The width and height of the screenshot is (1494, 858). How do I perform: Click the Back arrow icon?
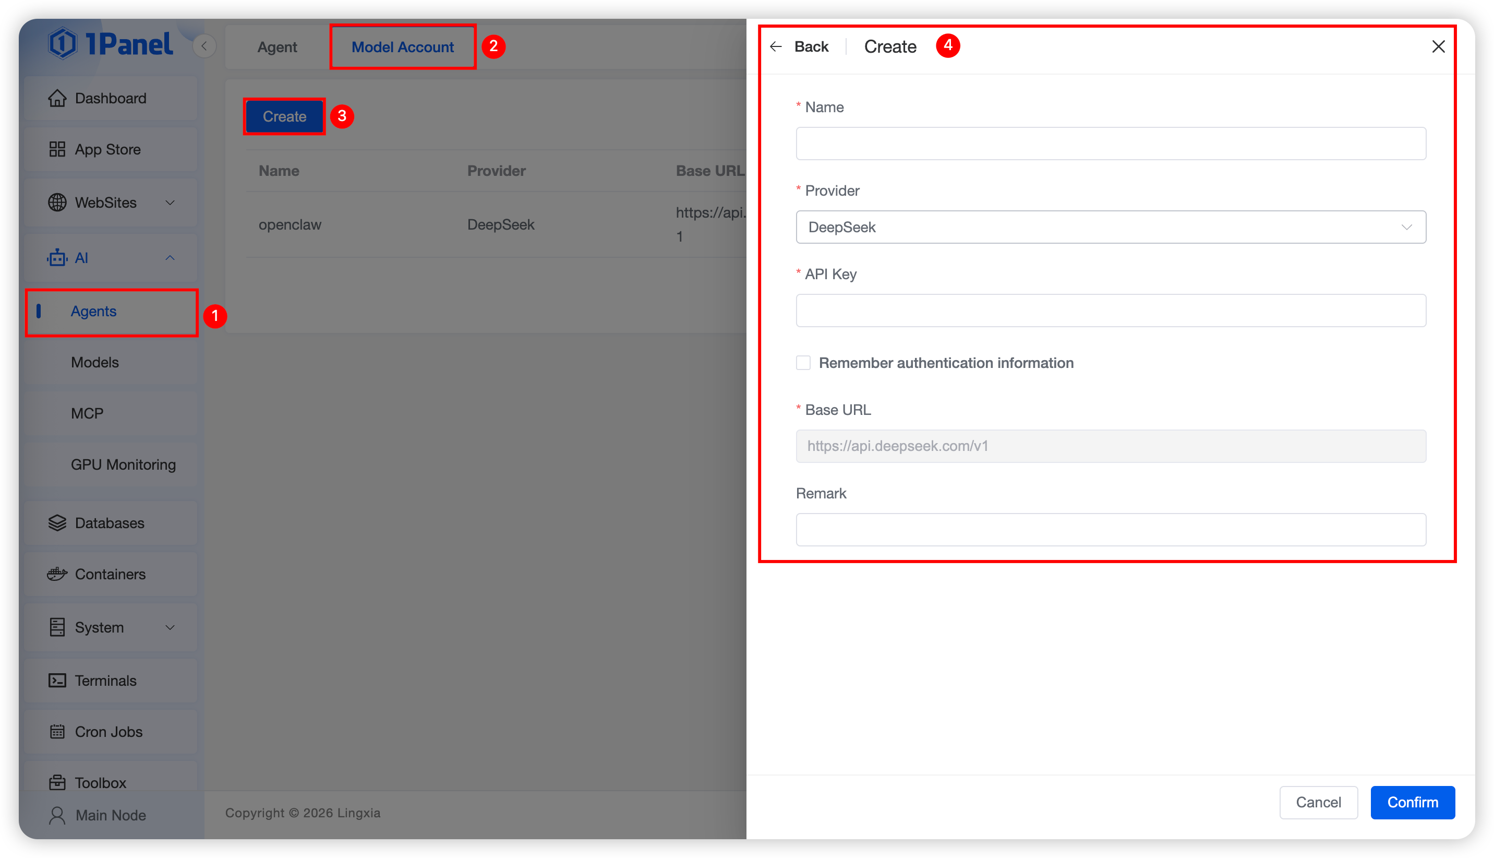pos(776,46)
